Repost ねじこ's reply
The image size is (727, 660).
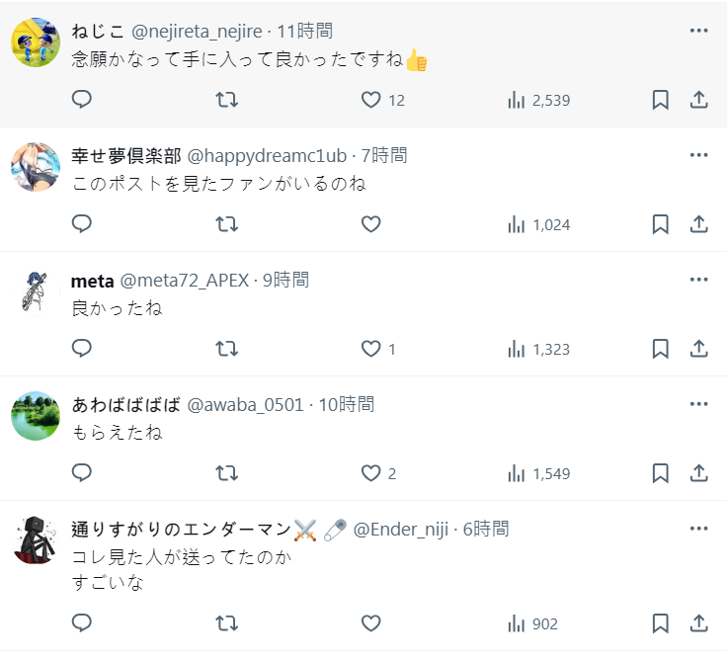(226, 100)
